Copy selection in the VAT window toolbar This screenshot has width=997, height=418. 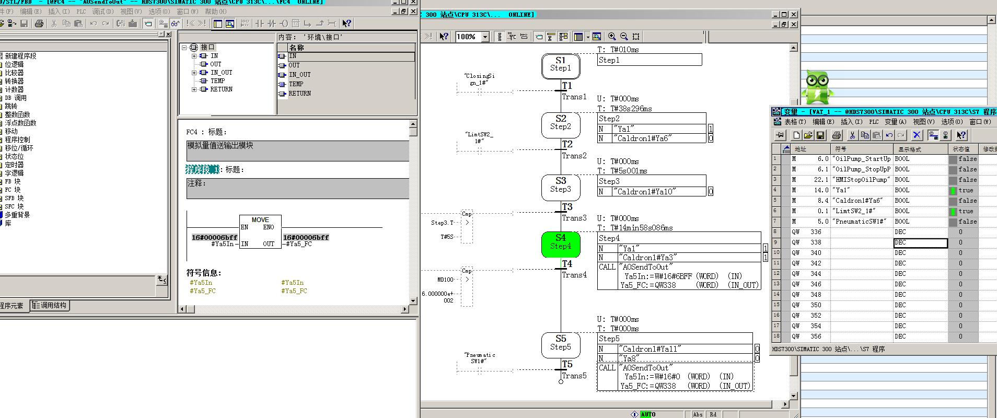864,135
